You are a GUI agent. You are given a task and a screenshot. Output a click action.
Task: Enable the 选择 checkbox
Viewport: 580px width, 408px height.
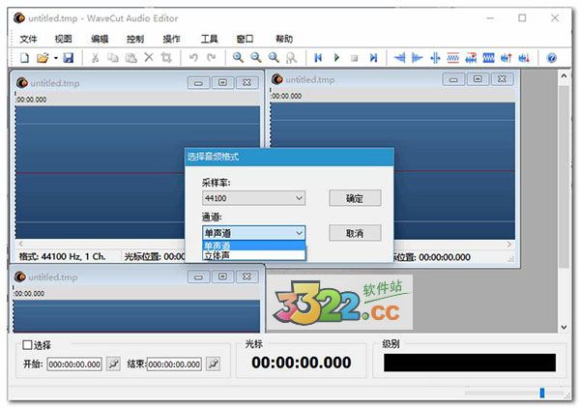tap(27, 345)
